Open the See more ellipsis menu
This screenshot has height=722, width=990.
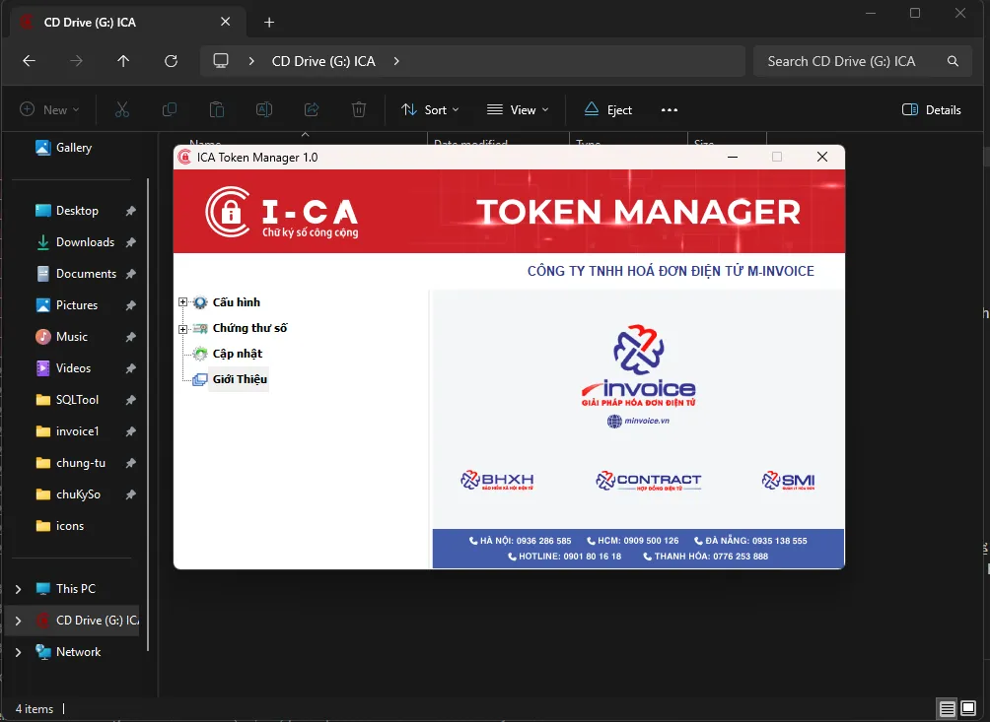pos(670,109)
